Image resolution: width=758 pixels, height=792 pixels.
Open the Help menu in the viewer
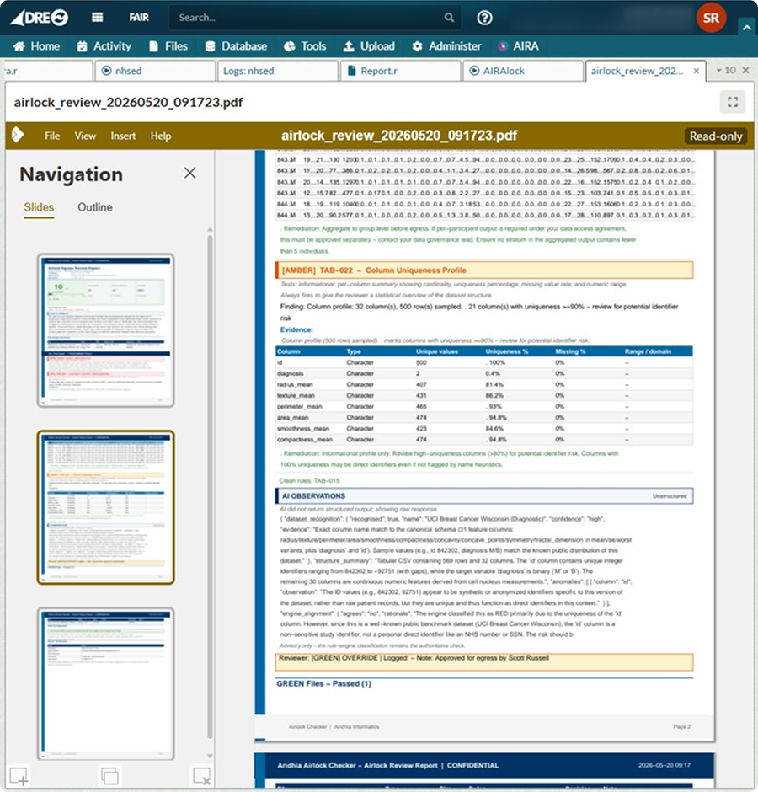(161, 136)
